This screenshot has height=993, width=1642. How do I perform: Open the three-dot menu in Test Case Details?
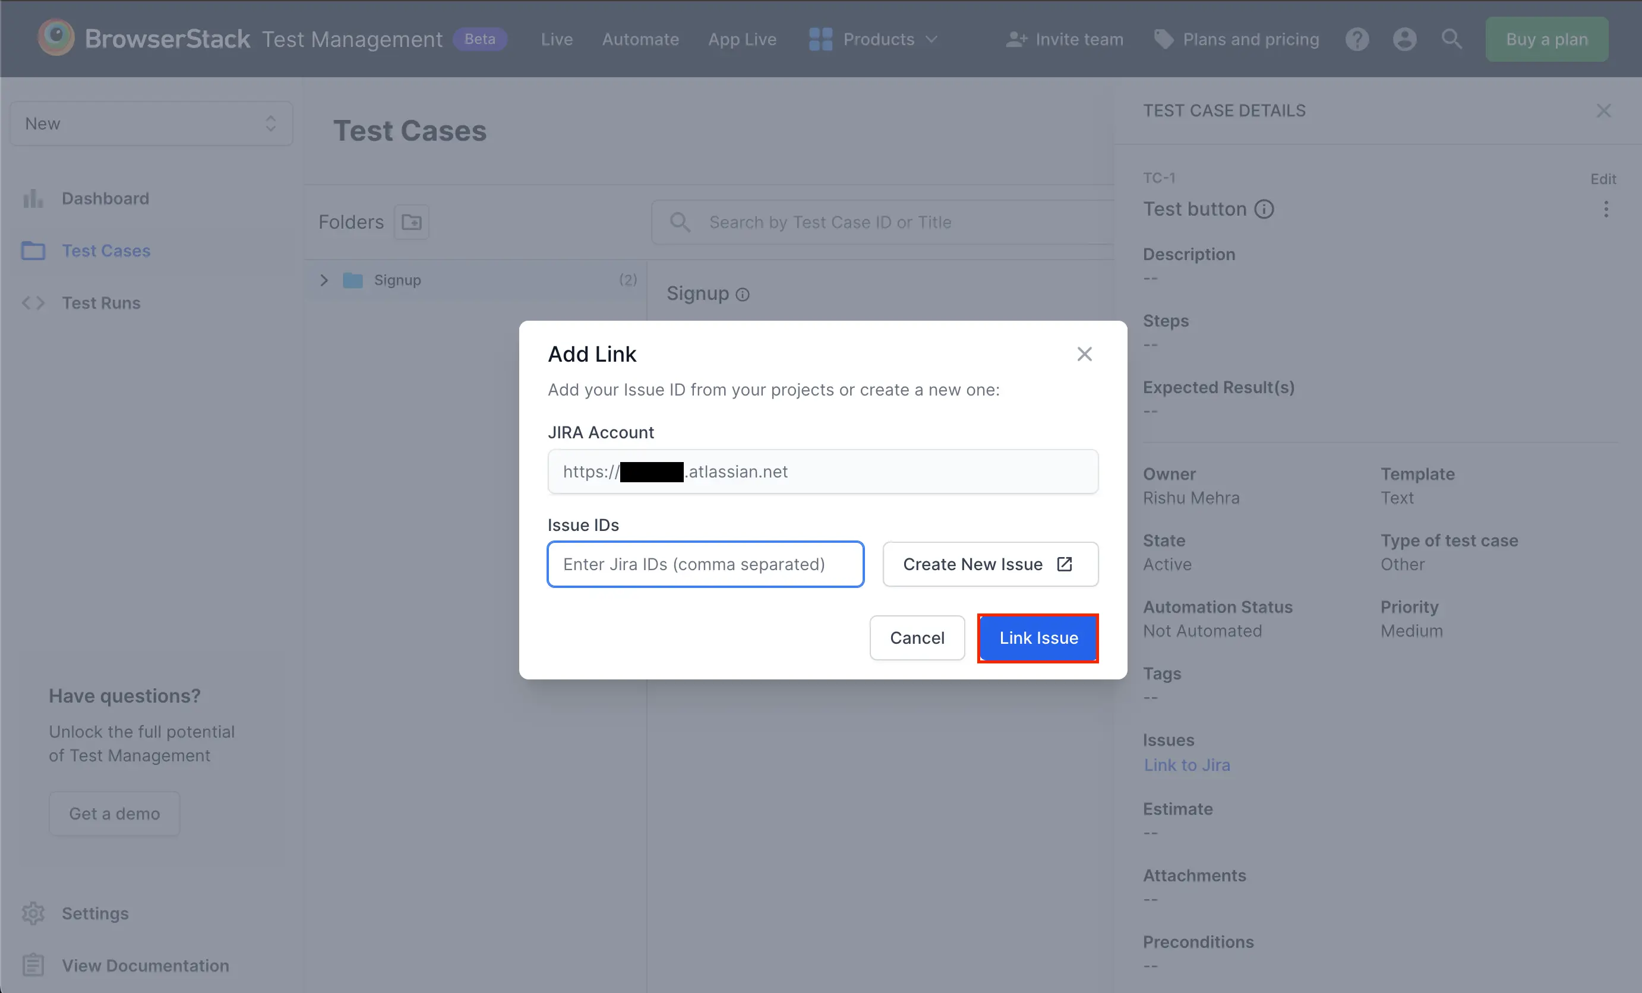coord(1607,209)
